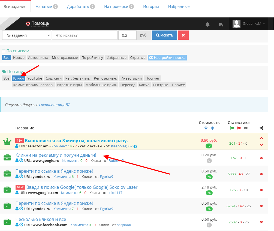Image resolution: width=274 pixels, height=231 pixels.
Task: Toggle the Капча type filter
Action: click(x=144, y=85)
